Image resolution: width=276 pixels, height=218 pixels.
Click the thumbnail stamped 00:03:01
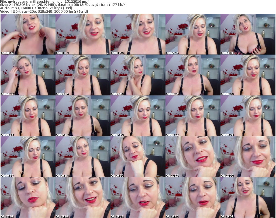[248, 34]
